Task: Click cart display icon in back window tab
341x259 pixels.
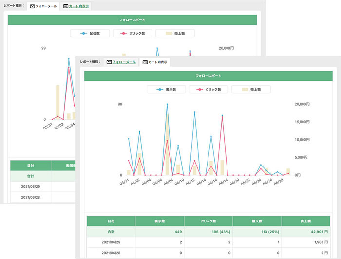Action: (66, 6)
